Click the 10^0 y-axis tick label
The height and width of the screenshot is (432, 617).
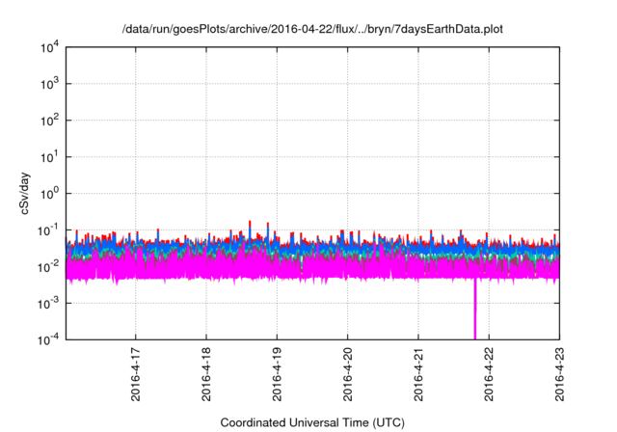(x=50, y=194)
